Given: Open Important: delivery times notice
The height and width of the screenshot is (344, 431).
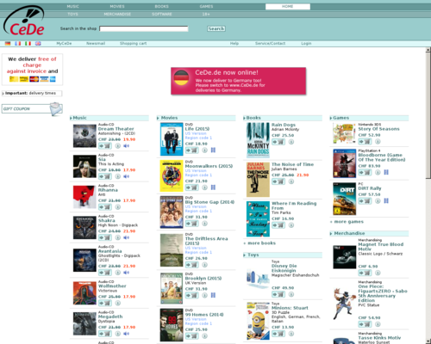Looking at the screenshot, I should click(x=32, y=93).
